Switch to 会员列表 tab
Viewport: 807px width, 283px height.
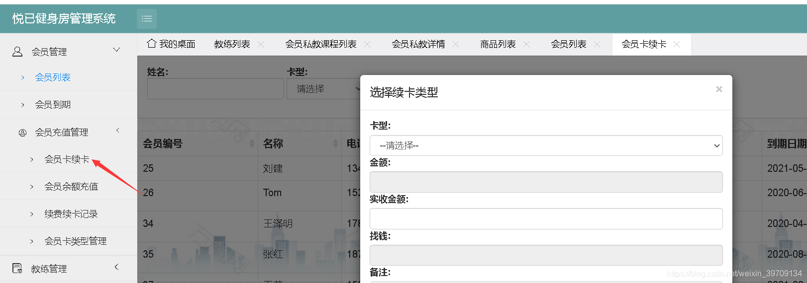tap(569, 44)
